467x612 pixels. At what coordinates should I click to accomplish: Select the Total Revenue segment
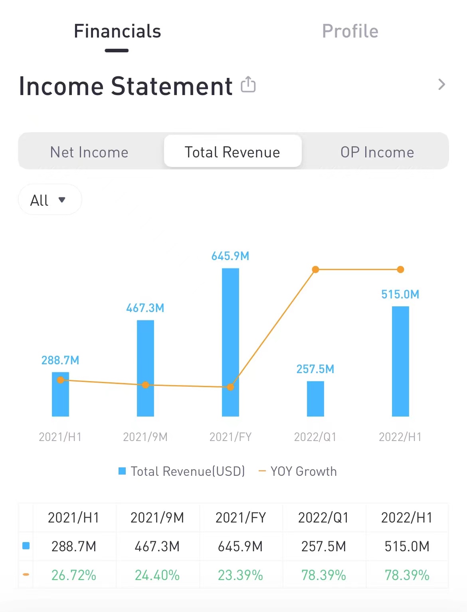(x=232, y=151)
